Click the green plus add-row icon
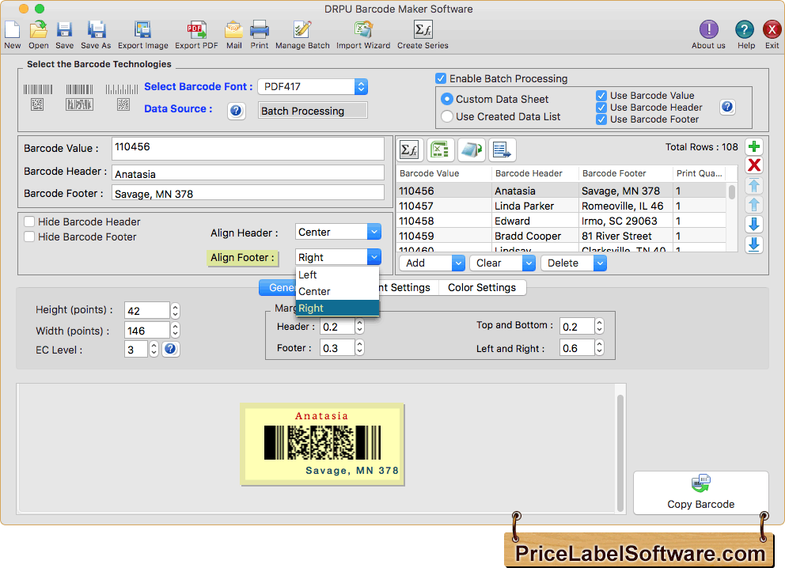This screenshot has width=785, height=568. [x=754, y=146]
